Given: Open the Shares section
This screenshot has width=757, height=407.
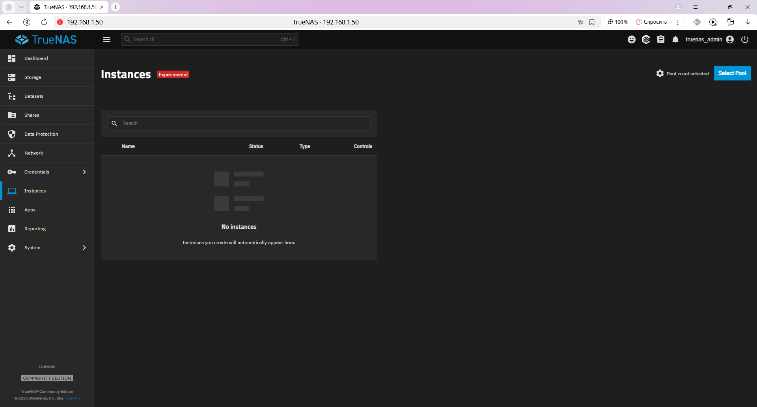Looking at the screenshot, I should point(47,115).
